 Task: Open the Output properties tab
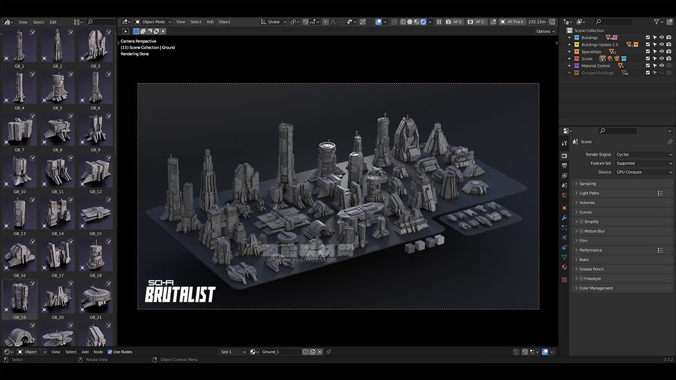pos(564,166)
